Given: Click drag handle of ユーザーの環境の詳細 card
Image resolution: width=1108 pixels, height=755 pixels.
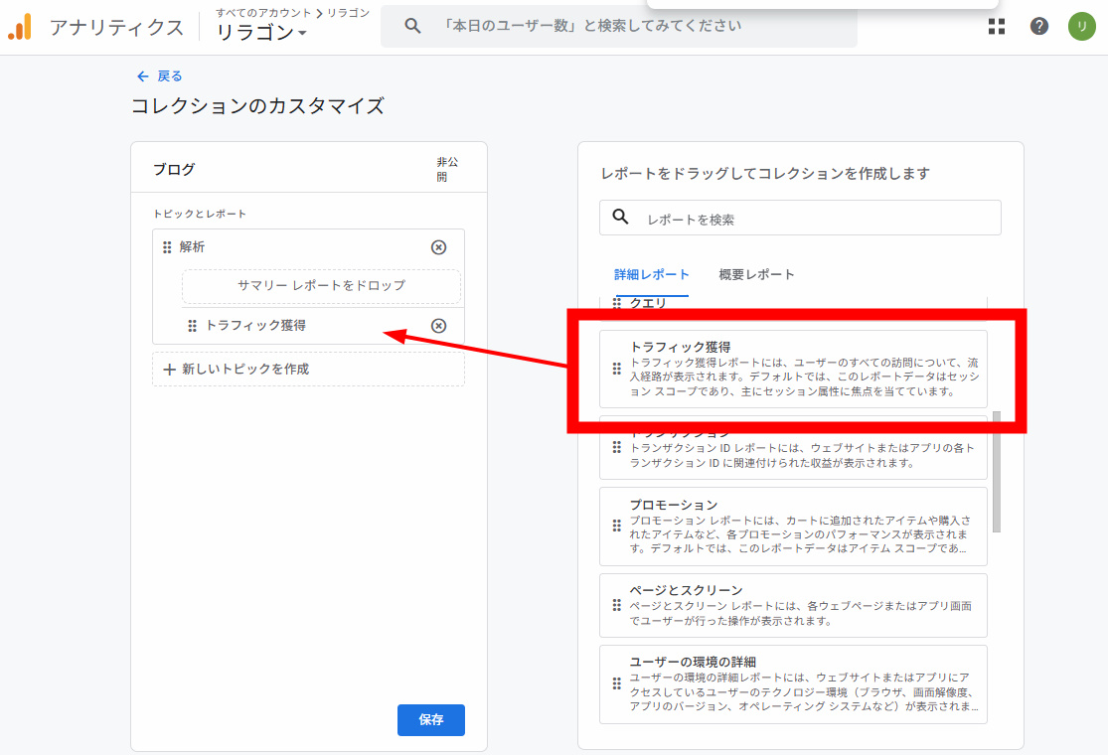Looking at the screenshot, I should point(616,684).
